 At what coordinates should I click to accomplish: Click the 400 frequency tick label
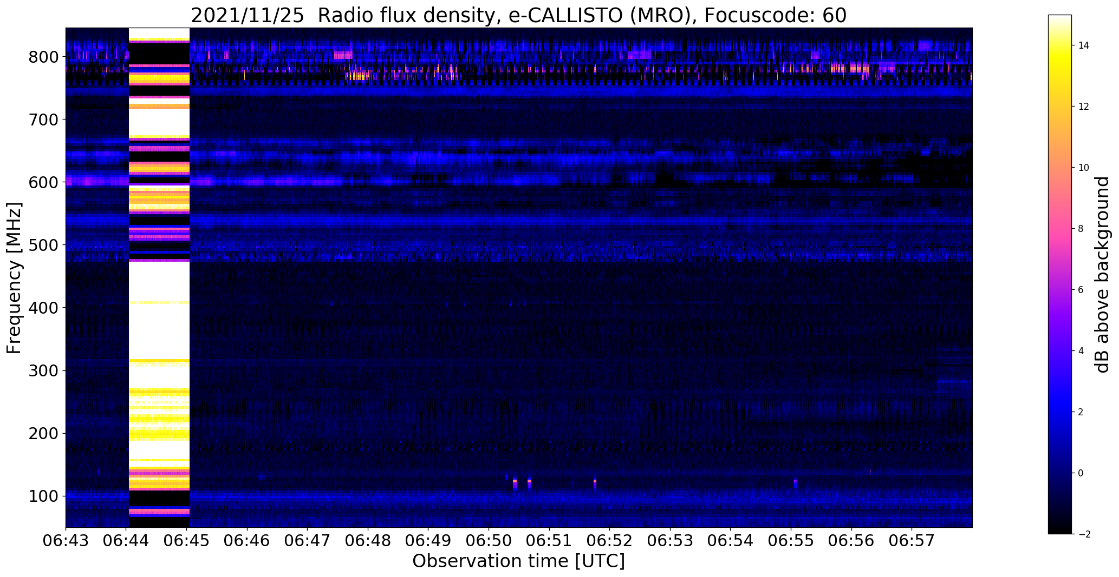click(x=43, y=308)
